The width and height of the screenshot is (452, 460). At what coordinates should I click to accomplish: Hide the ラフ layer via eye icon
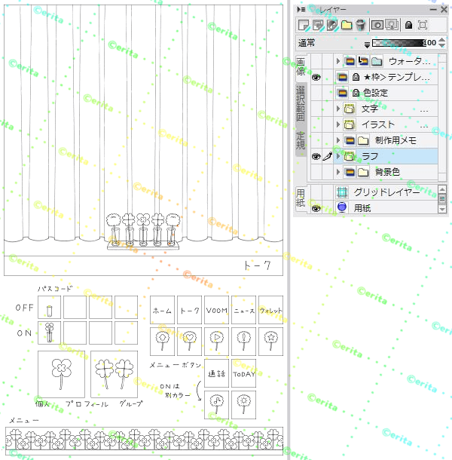point(316,156)
